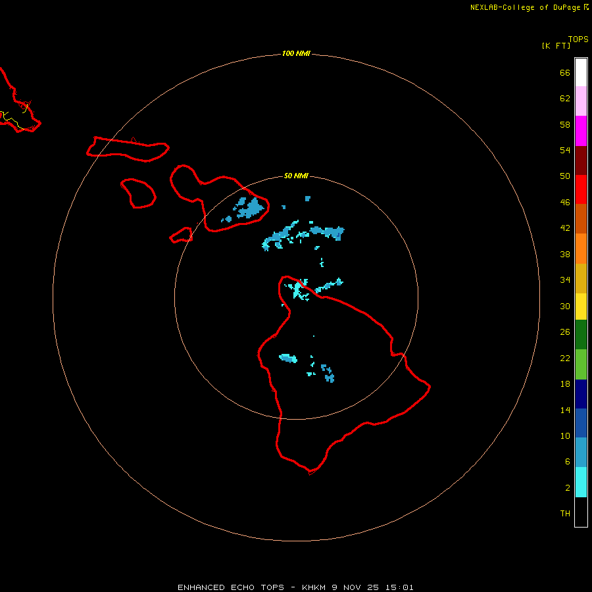Click the 50 value on the legend scale
The image size is (592, 592).
[x=565, y=176]
